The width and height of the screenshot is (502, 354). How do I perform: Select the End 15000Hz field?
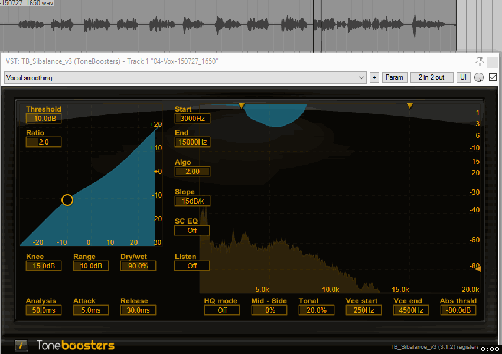(193, 142)
